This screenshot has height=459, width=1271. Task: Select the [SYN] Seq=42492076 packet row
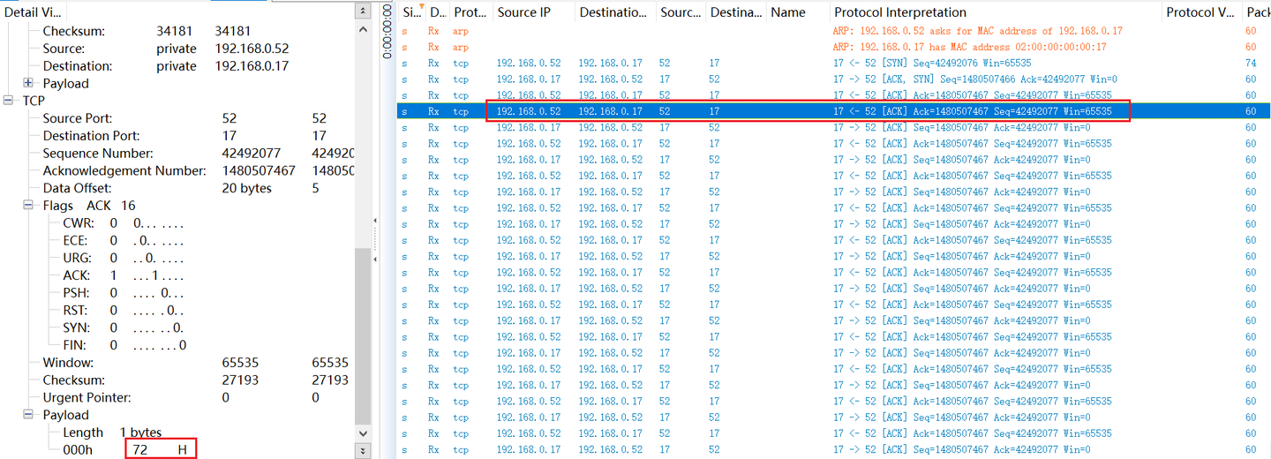click(x=834, y=64)
